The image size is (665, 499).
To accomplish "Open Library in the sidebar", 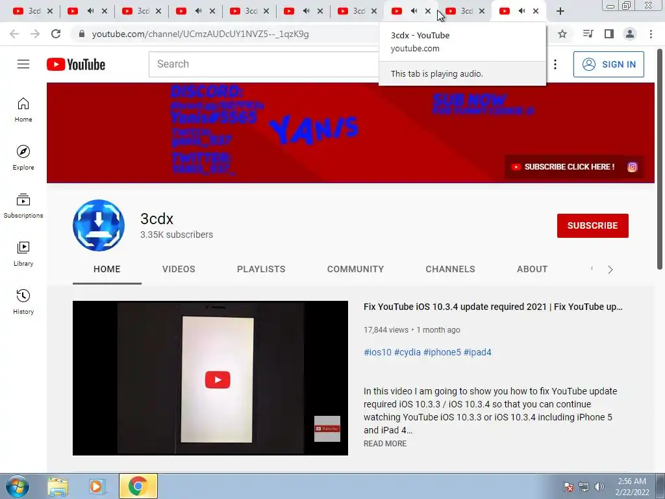I will [23, 254].
